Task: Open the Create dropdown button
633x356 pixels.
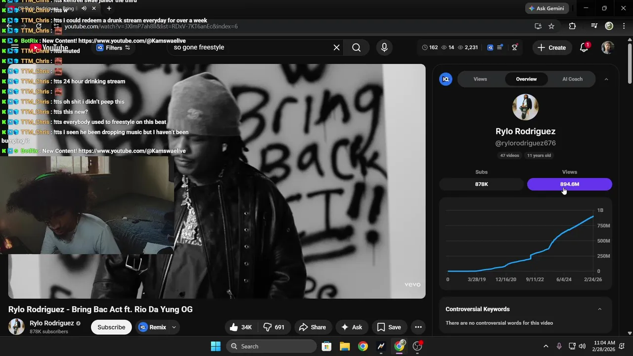Action: [x=551, y=47]
